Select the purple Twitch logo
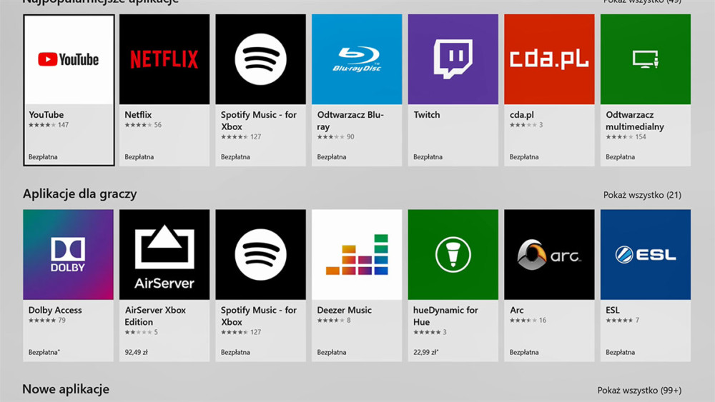 point(453,59)
